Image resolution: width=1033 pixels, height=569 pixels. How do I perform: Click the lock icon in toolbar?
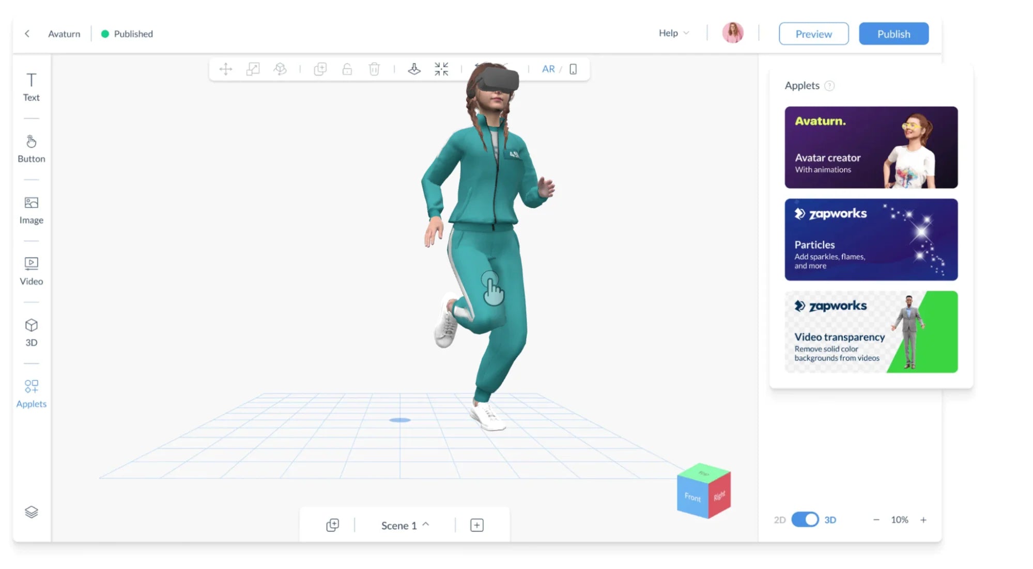(347, 69)
